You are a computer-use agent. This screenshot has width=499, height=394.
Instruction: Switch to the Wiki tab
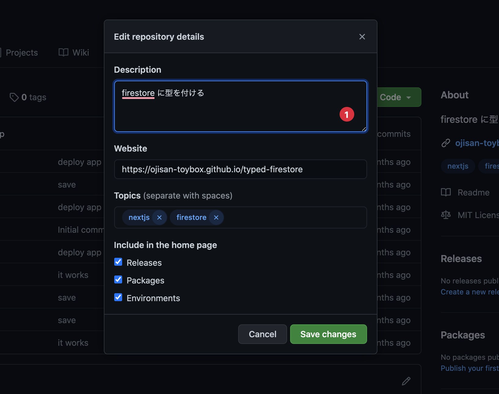(x=81, y=53)
